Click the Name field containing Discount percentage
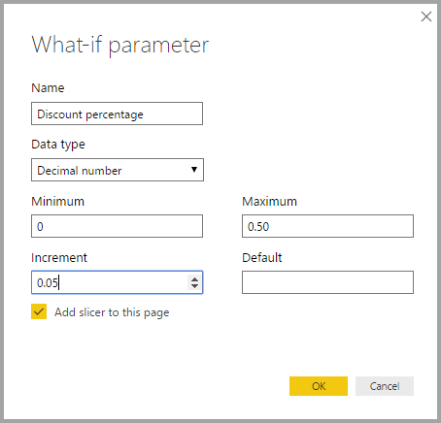Image resolution: width=441 pixels, height=423 pixels. pos(117,114)
